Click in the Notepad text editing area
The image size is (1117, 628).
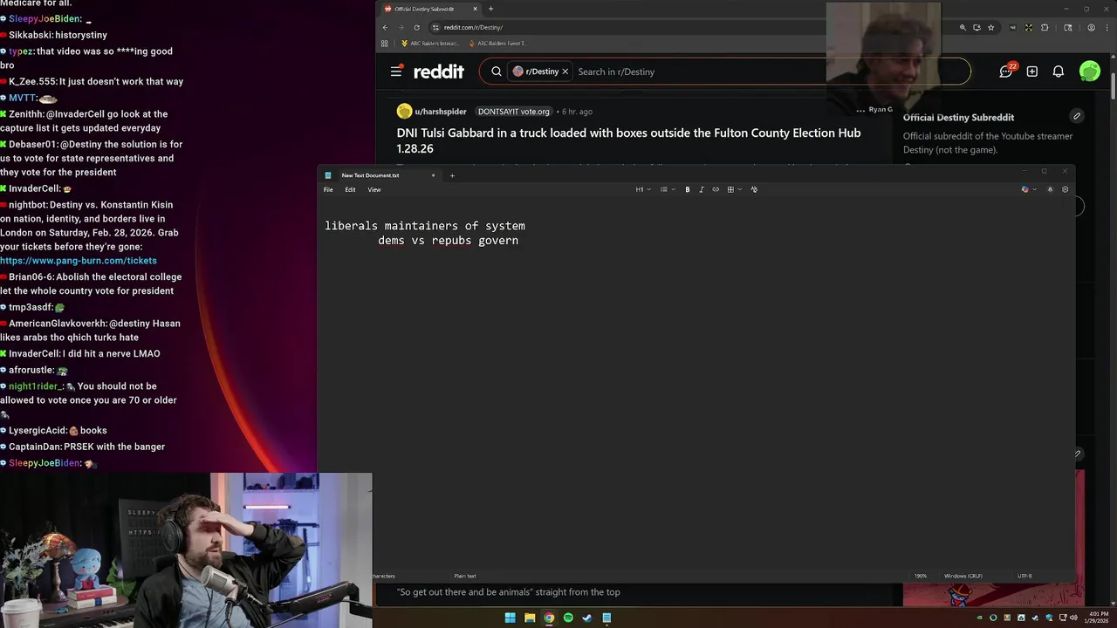(696, 384)
